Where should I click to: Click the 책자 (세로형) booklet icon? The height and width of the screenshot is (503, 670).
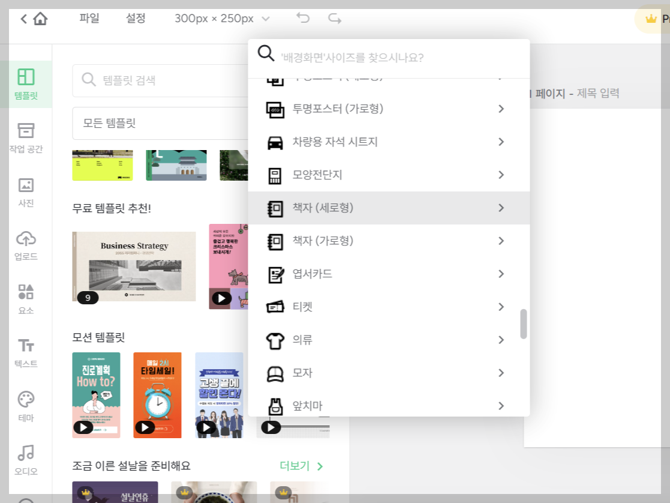point(275,208)
